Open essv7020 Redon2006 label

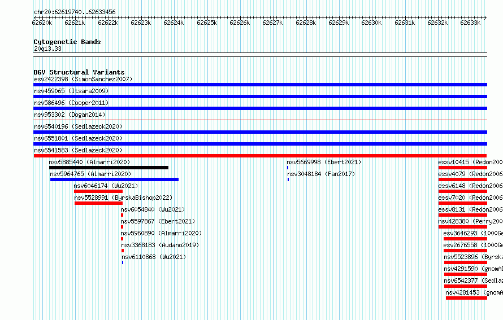tap(470, 198)
